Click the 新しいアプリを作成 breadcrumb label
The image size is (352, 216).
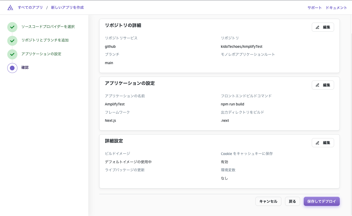pyautogui.click(x=67, y=8)
